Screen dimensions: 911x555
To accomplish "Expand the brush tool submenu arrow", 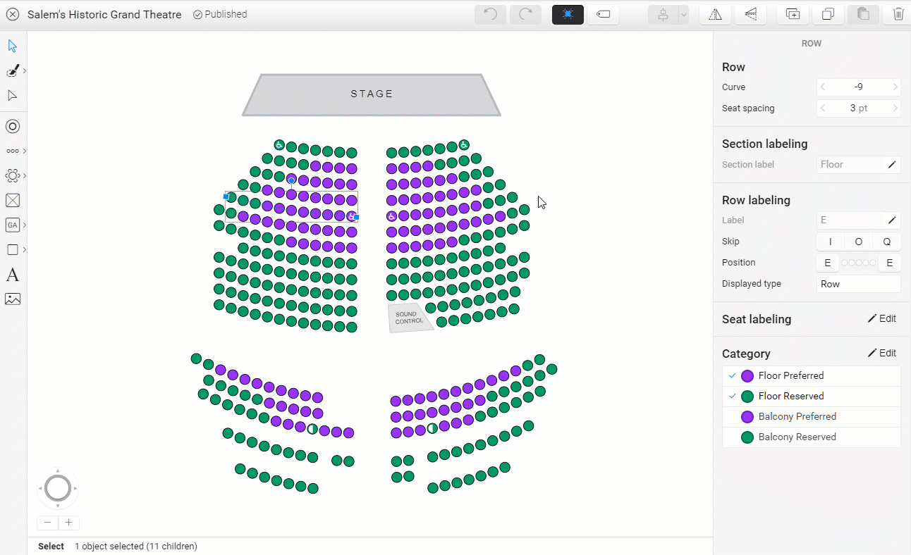I will coord(25,70).
